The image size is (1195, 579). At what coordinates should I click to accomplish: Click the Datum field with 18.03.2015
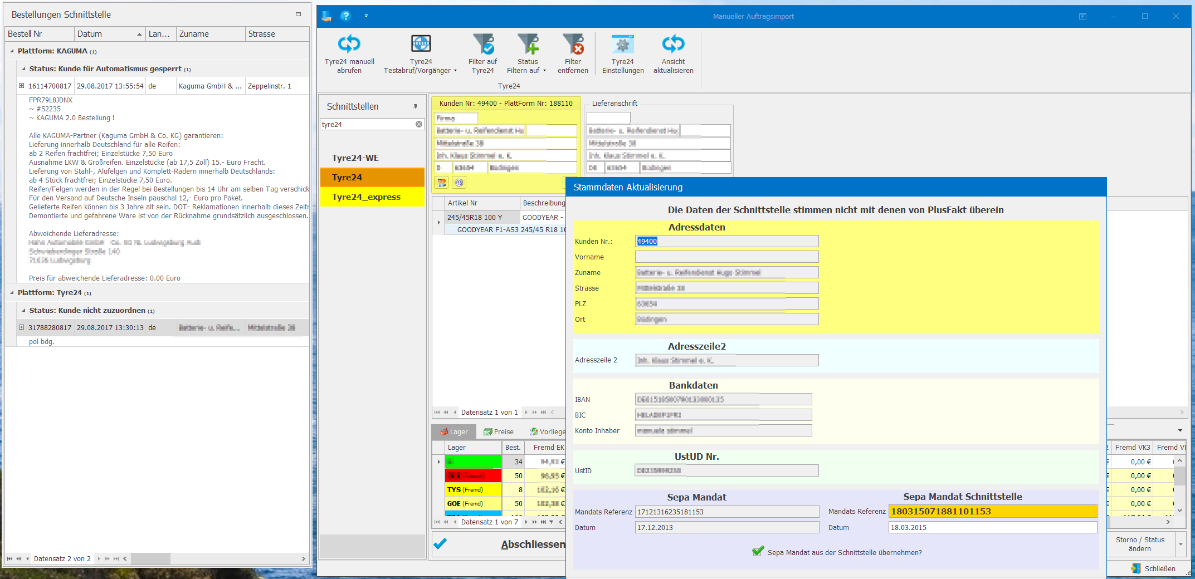pos(992,527)
